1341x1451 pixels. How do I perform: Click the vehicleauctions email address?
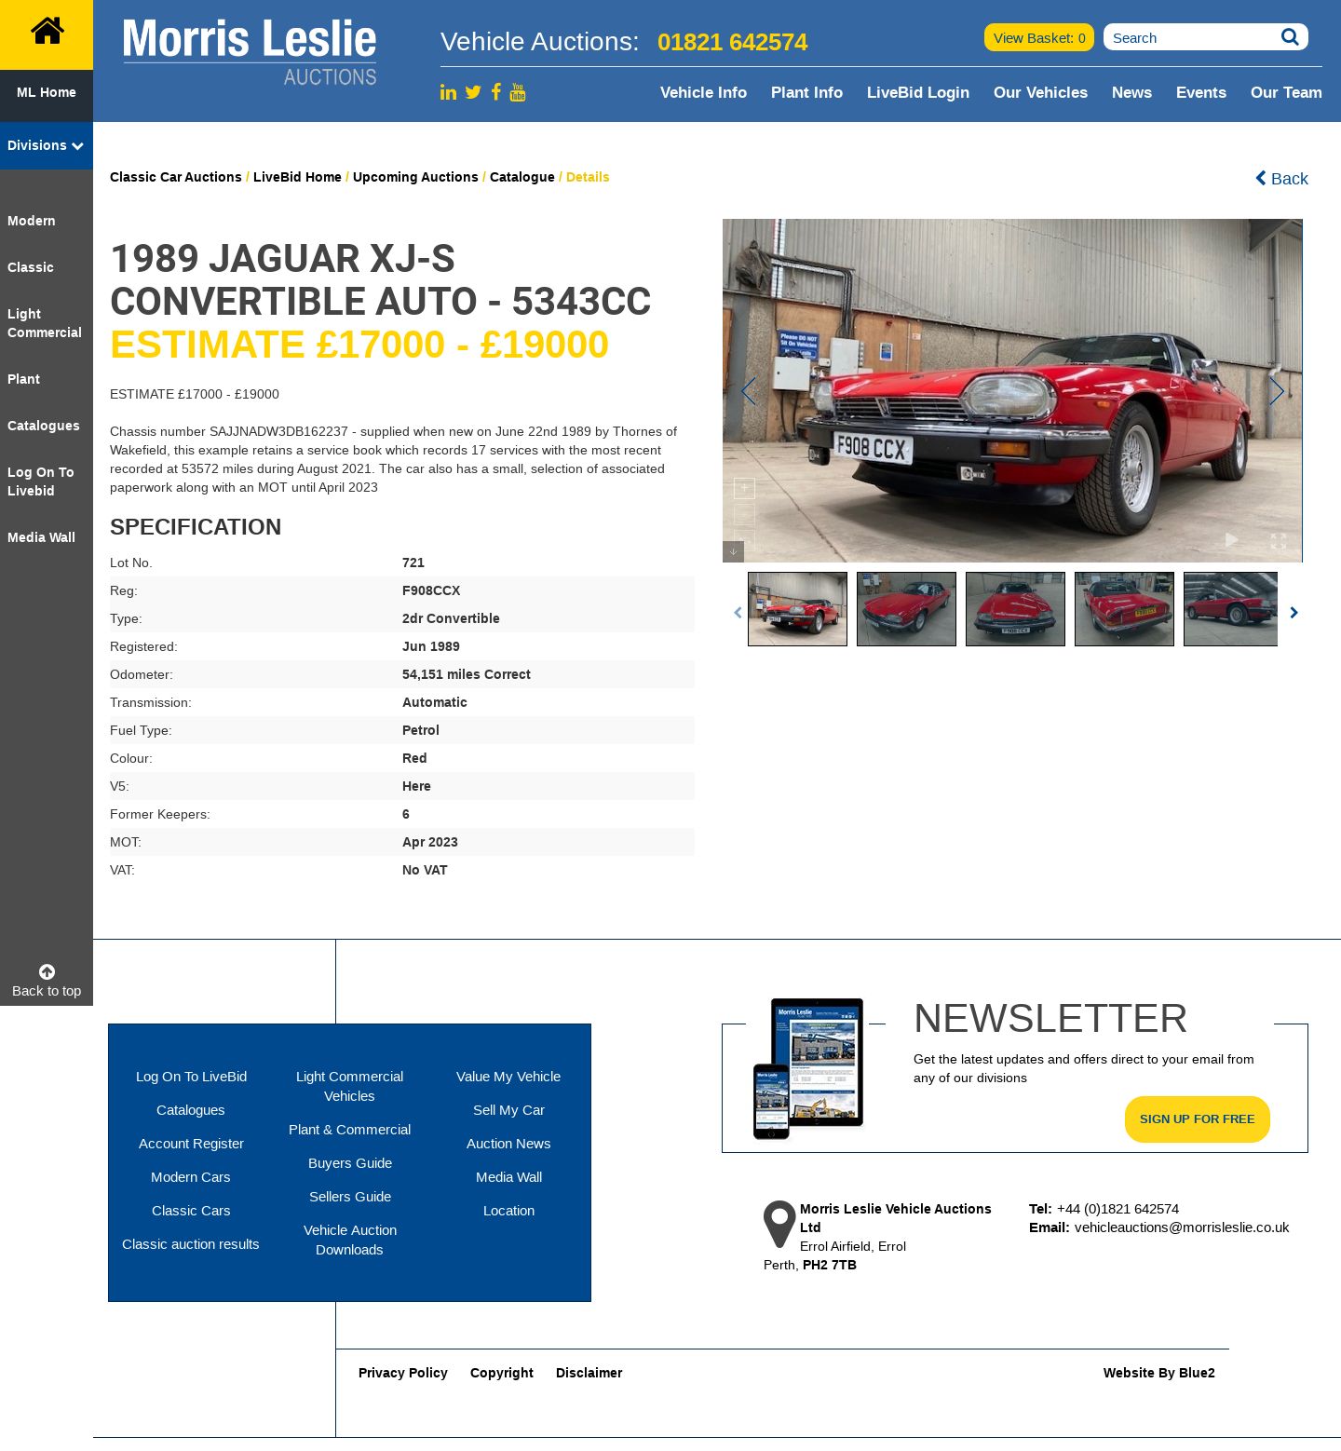coord(1182,1227)
